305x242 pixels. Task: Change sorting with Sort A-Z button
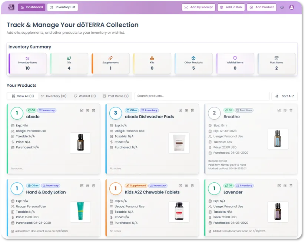pos(284,96)
